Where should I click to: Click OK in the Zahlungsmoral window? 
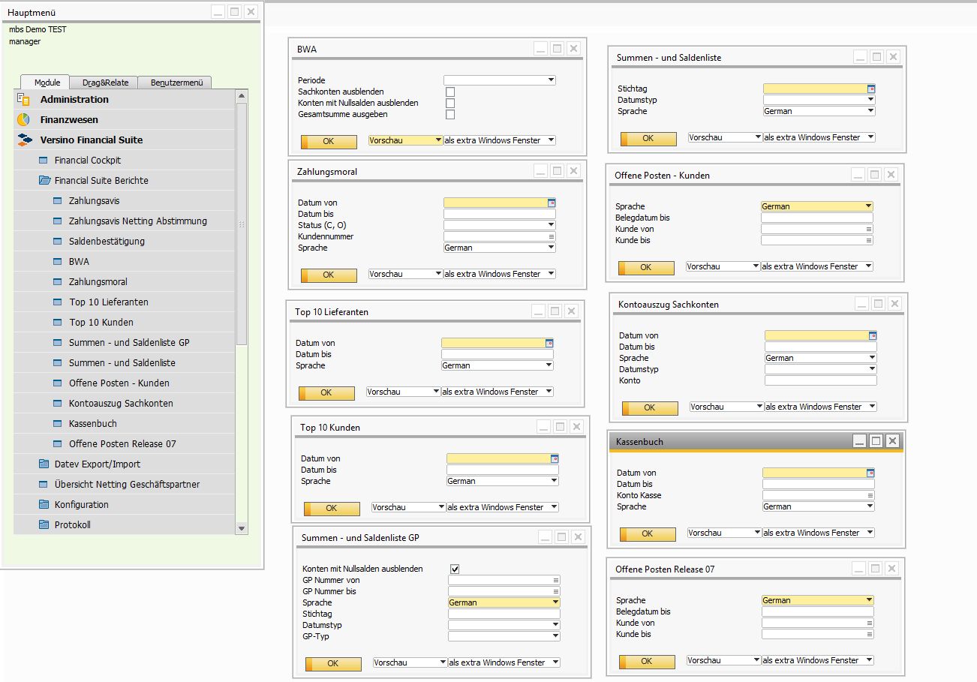(x=329, y=275)
